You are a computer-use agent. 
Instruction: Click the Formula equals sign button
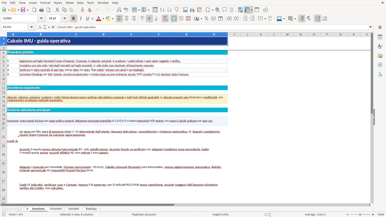[53, 27]
